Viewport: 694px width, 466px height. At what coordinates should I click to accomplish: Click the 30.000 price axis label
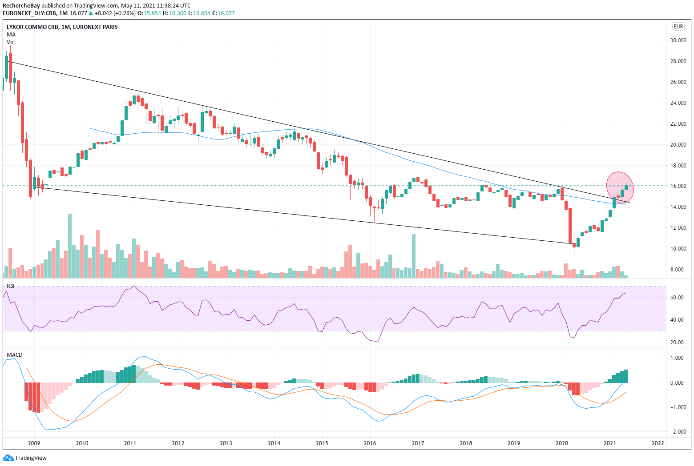(678, 40)
